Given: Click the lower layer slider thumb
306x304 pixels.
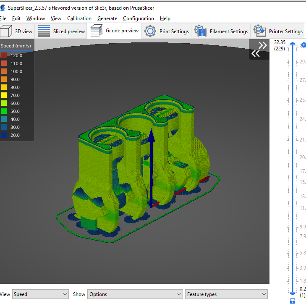Looking at the screenshot, I should pos(293,294).
